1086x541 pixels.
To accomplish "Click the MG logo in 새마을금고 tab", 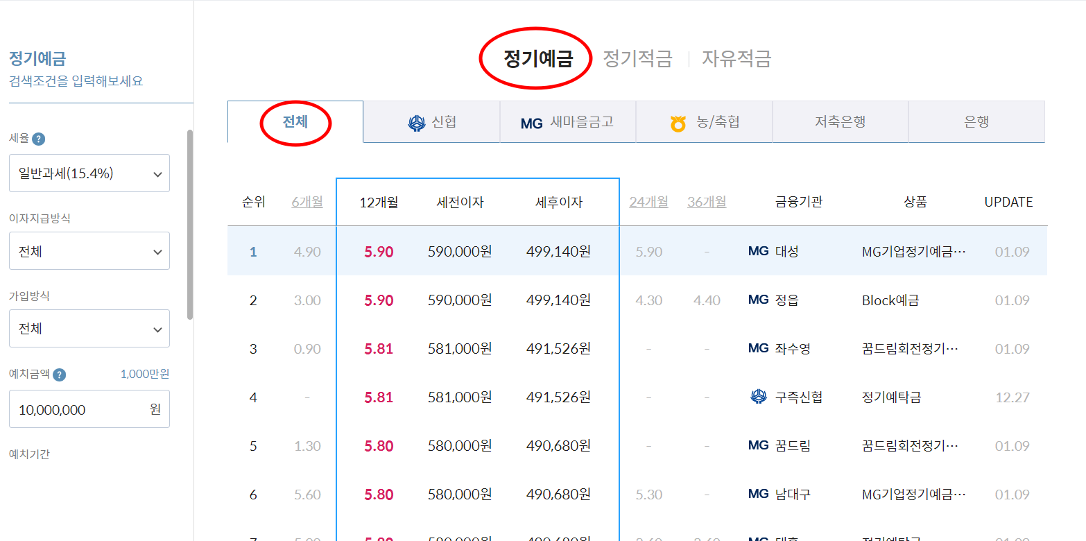I will pyautogui.click(x=531, y=123).
